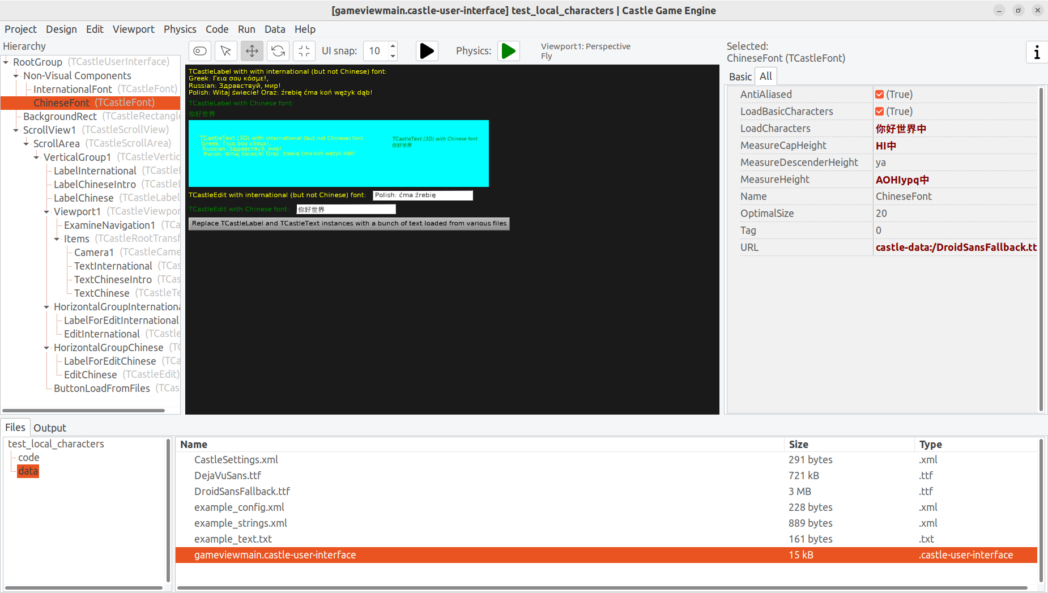This screenshot has width=1048, height=593.
Task: Select the data folder in files tree
Action: (28, 471)
